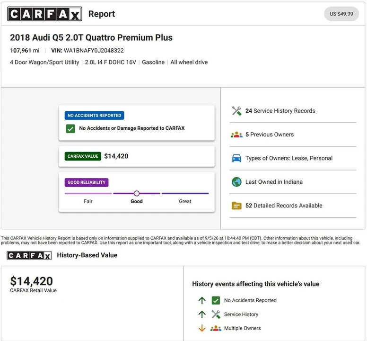This screenshot has width=367, height=341.
Task: Click the CARFAX logo beside History-Based Value
Action: (29, 255)
